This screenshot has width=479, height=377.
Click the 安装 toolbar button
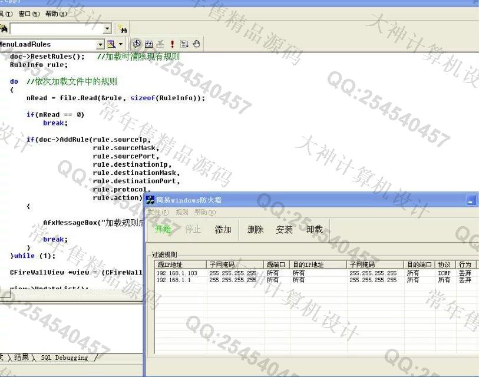[x=284, y=229]
